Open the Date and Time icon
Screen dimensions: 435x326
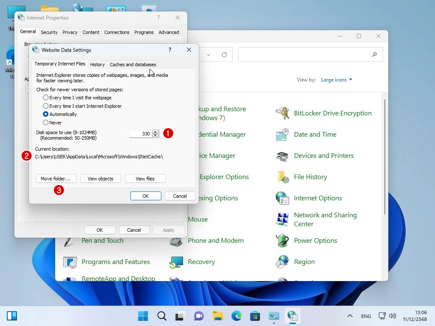tap(282, 135)
